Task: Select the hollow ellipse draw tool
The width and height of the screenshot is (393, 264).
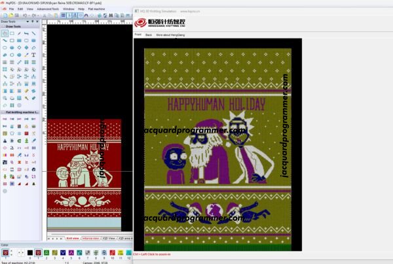Action: tap(5, 47)
